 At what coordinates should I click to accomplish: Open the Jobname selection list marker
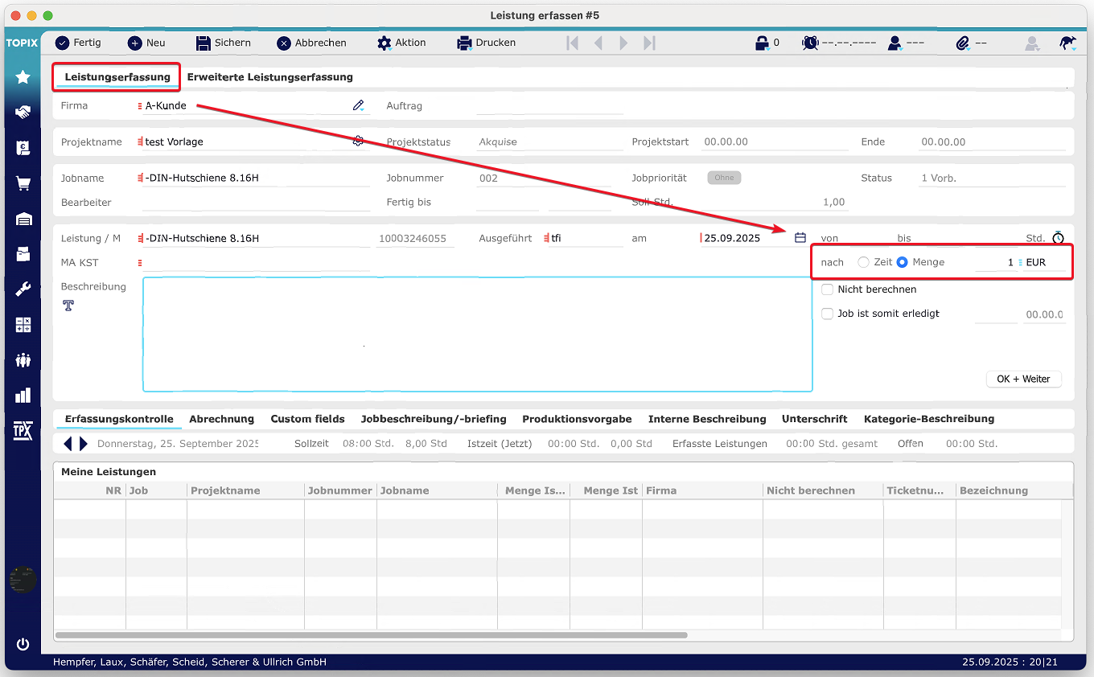(140, 178)
